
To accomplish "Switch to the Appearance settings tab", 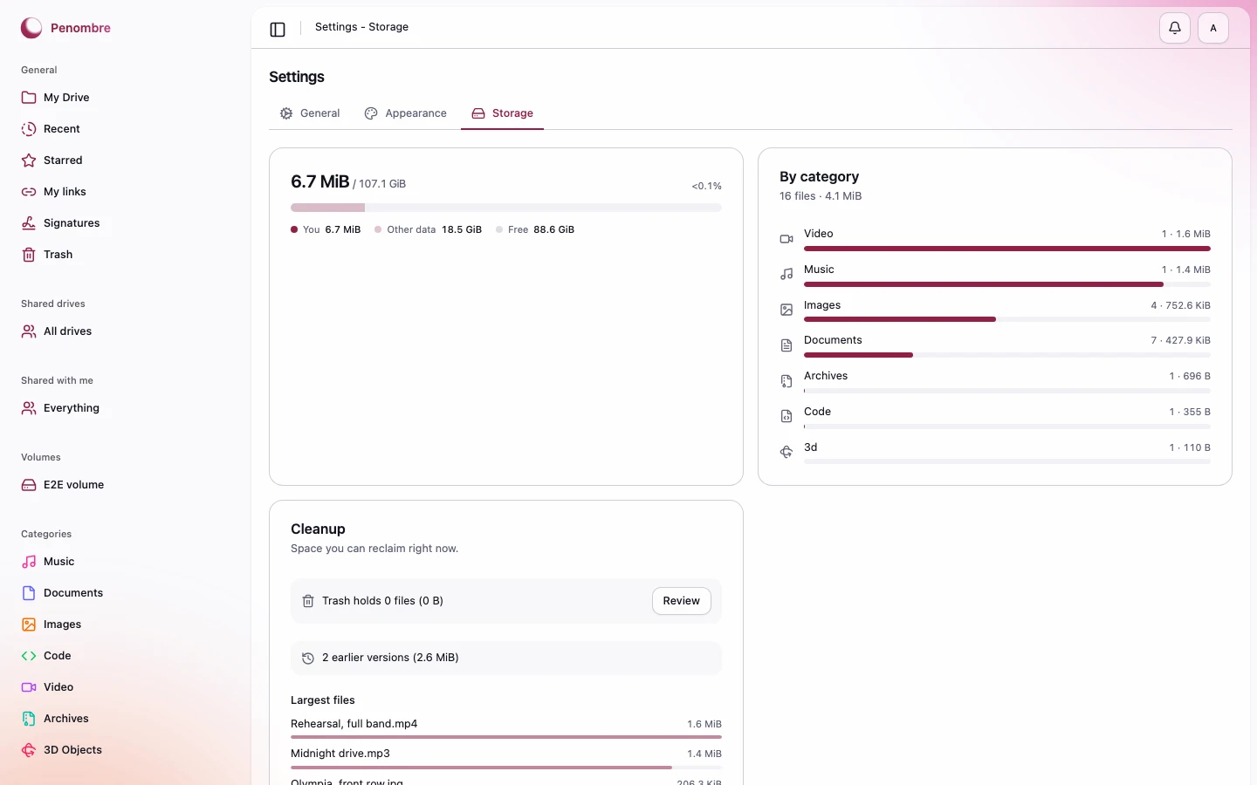I will [406, 113].
